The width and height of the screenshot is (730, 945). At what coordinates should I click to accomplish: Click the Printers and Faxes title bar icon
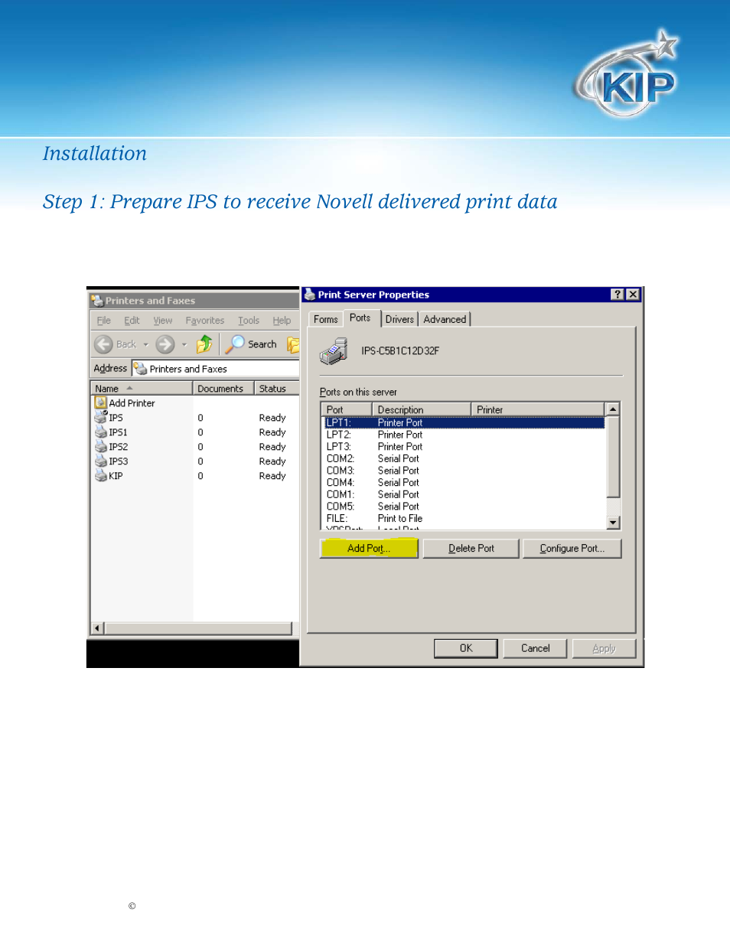[x=97, y=301]
